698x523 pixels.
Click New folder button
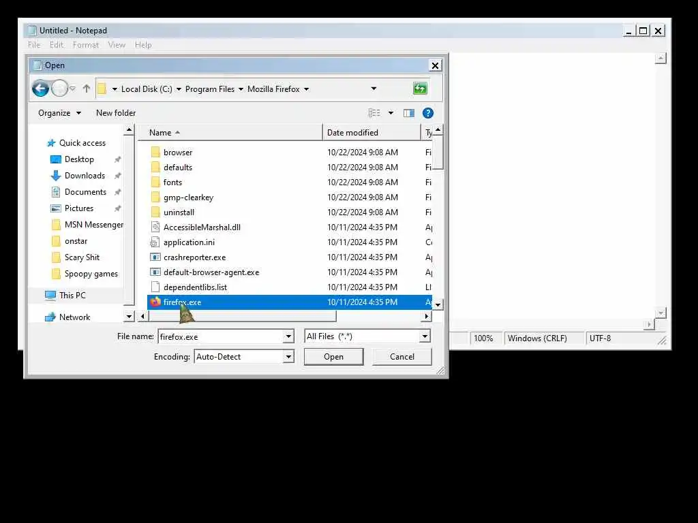pyautogui.click(x=116, y=113)
